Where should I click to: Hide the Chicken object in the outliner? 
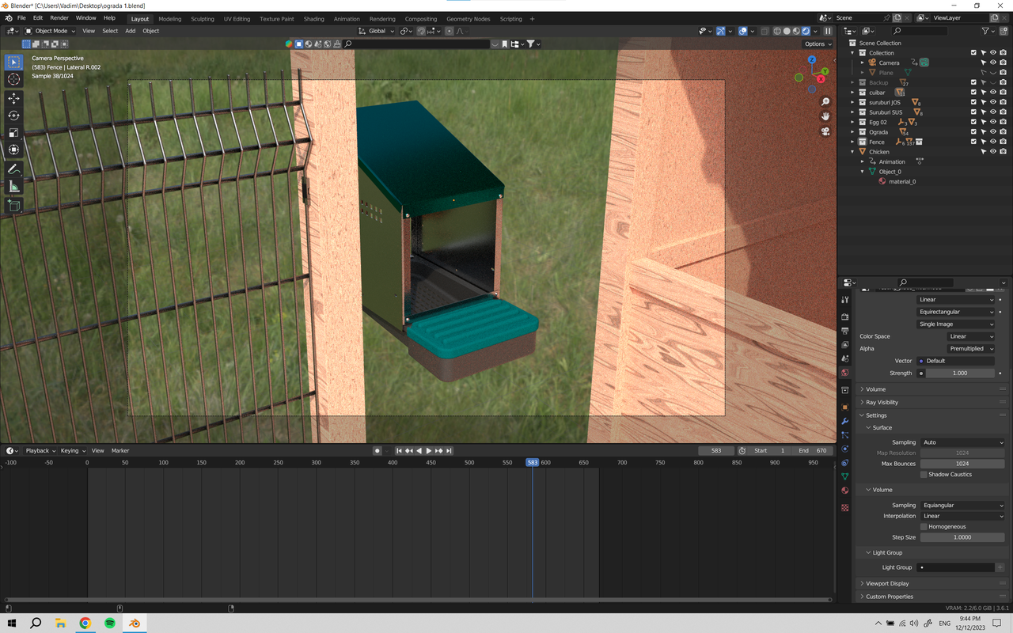click(x=993, y=151)
